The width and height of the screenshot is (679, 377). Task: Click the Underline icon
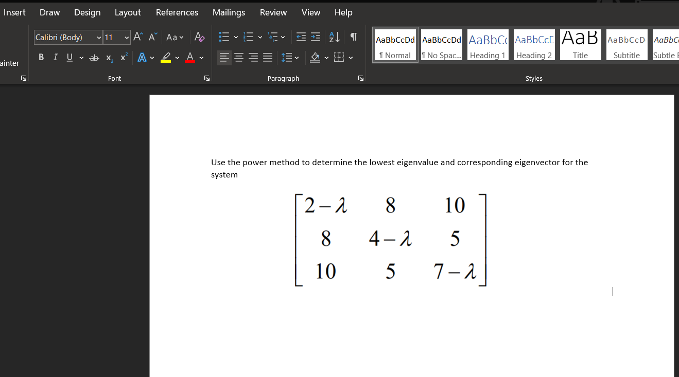point(69,57)
